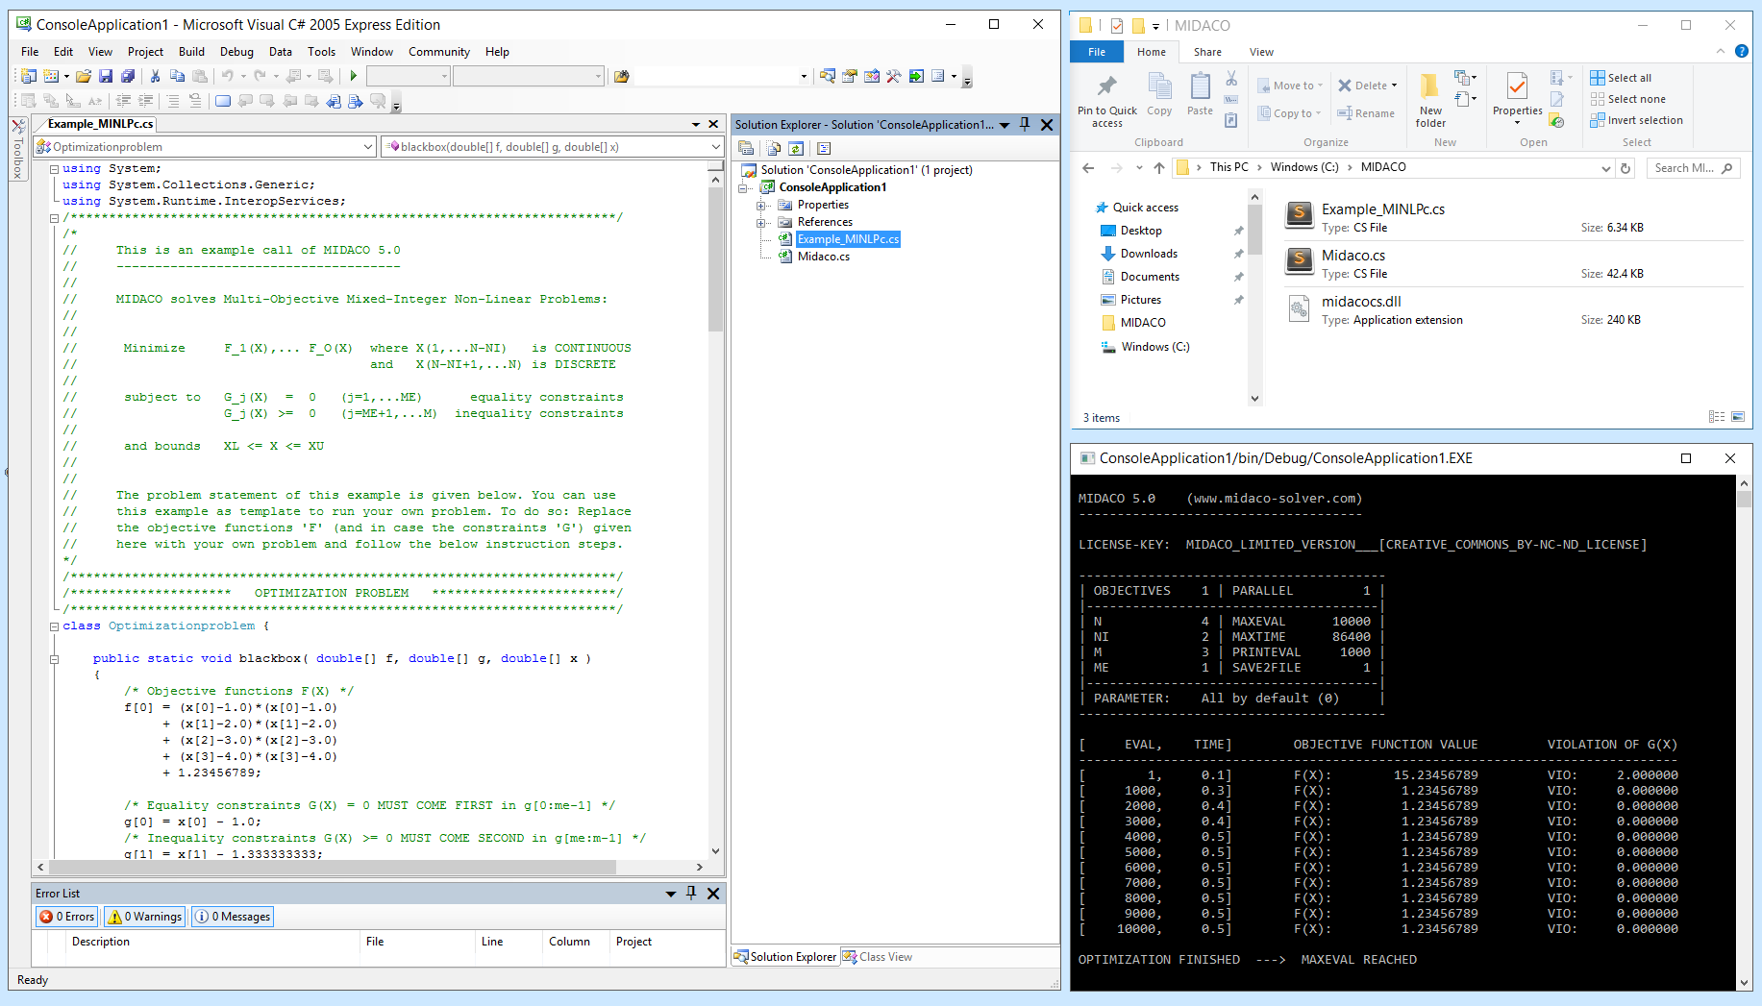Click the Cut icon in Visual C# toolbar
Screen dimensions: 1762x1006
(x=155, y=76)
